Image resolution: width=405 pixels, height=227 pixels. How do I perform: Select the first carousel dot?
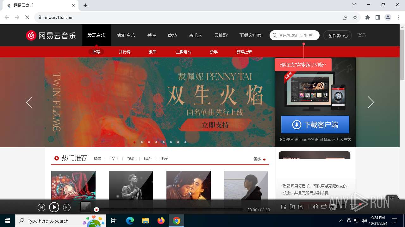tap(134, 142)
